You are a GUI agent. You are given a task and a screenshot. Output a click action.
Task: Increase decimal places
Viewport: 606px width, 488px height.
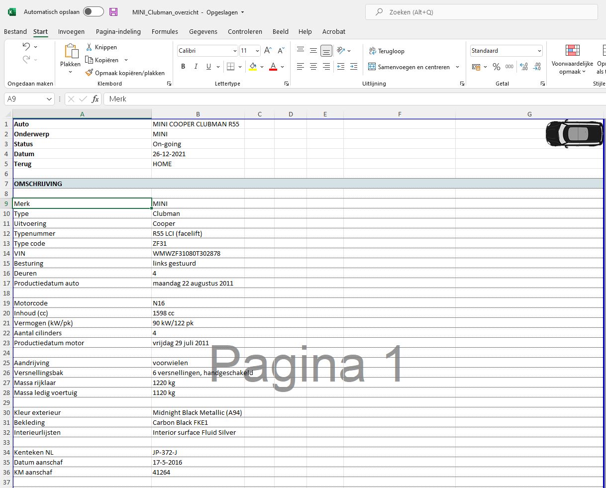coord(524,67)
